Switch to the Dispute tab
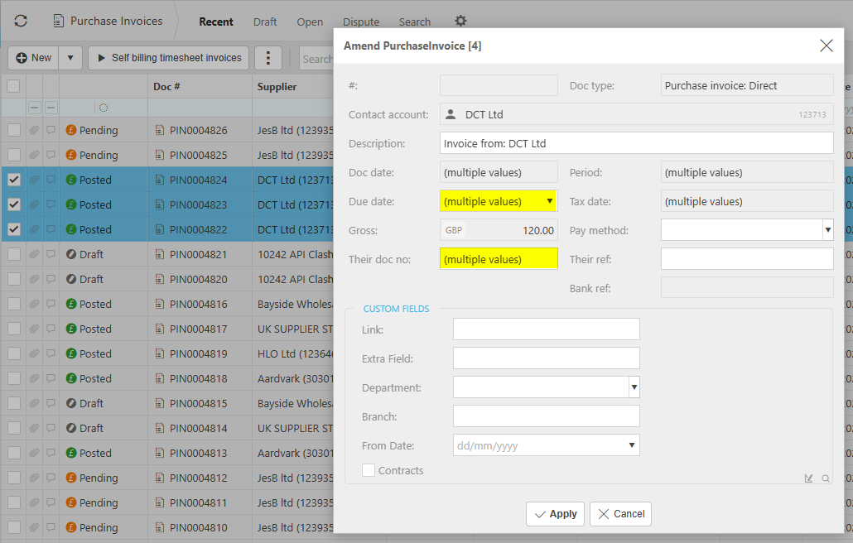Image resolution: width=853 pixels, height=543 pixels. (x=361, y=22)
